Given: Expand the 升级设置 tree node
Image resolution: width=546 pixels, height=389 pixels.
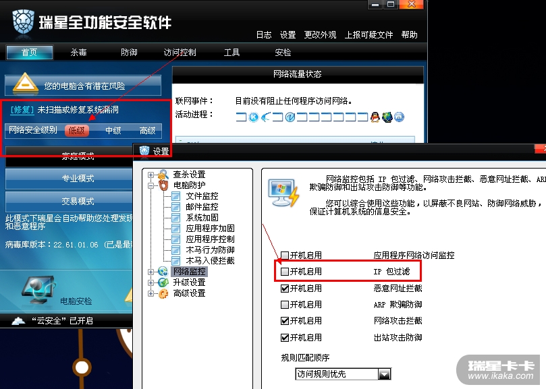Looking at the screenshot, I should [x=151, y=282].
